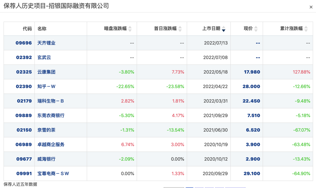
Task: Click 上市日期 header label
Action: pos(211,29)
